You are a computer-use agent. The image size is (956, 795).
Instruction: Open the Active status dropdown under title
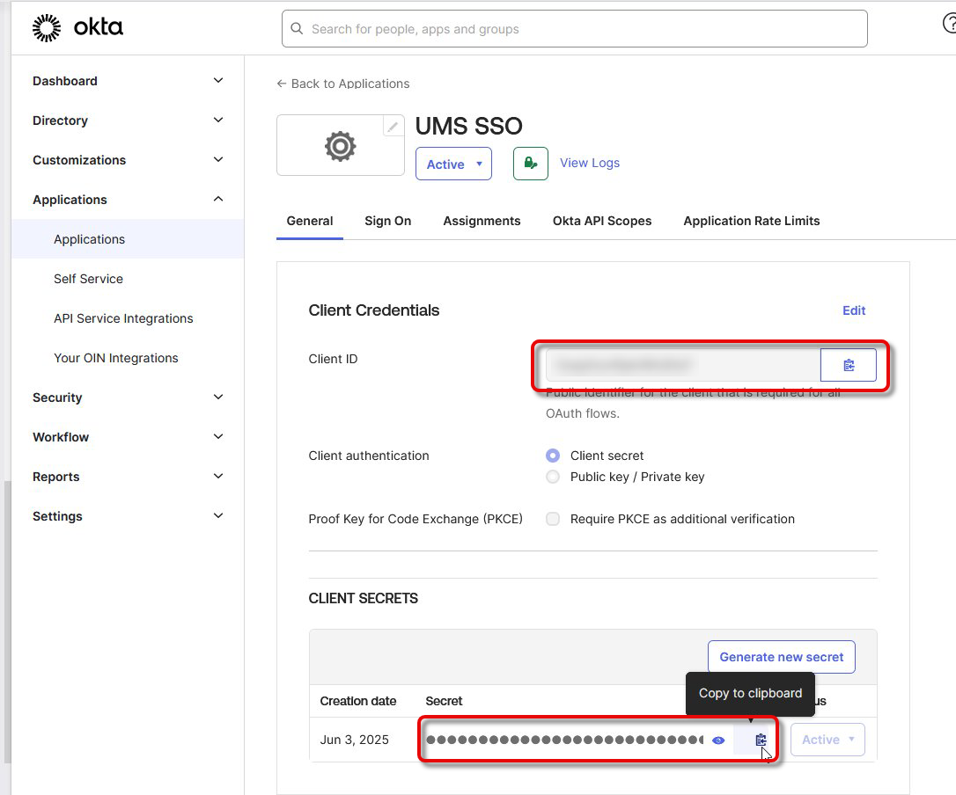click(x=453, y=164)
